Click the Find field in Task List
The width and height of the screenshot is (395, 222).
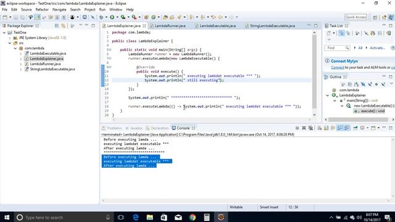(x=337, y=48)
